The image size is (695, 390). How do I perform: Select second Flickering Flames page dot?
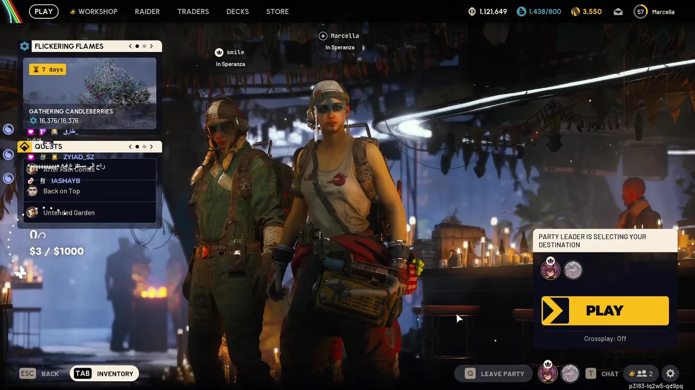click(x=144, y=46)
